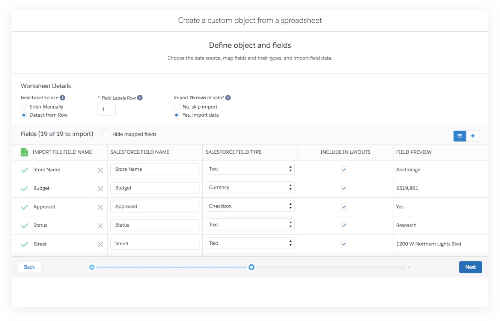500x321 pixels.
Task: Click the Status Salesforce field name input
Action: 155,225
